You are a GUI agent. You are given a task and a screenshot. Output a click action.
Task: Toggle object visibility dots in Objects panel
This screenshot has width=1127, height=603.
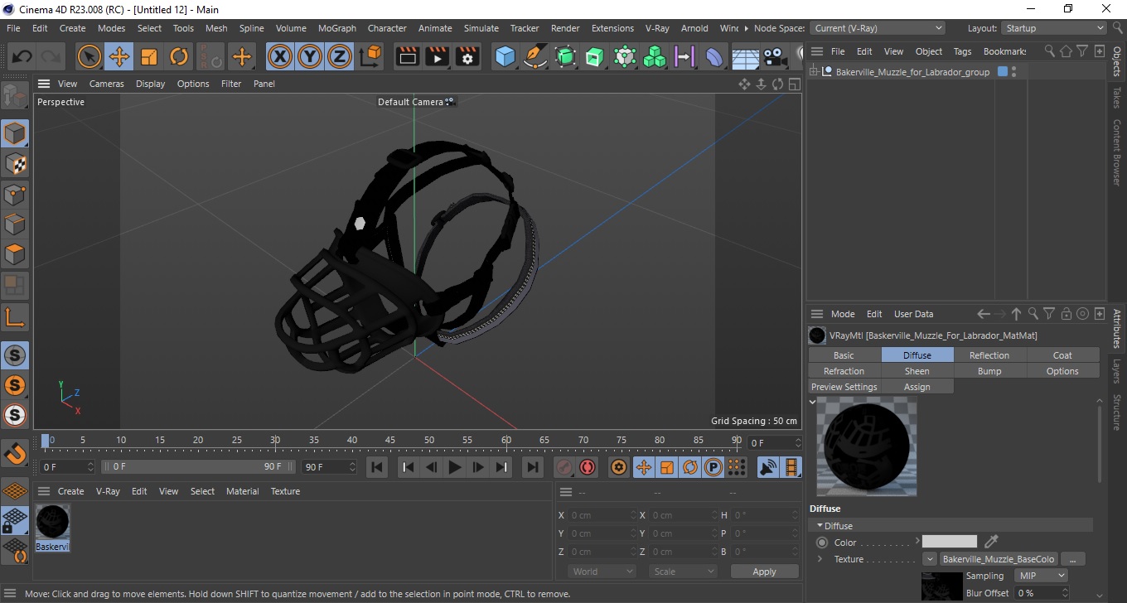click(x=1014, y=72)
